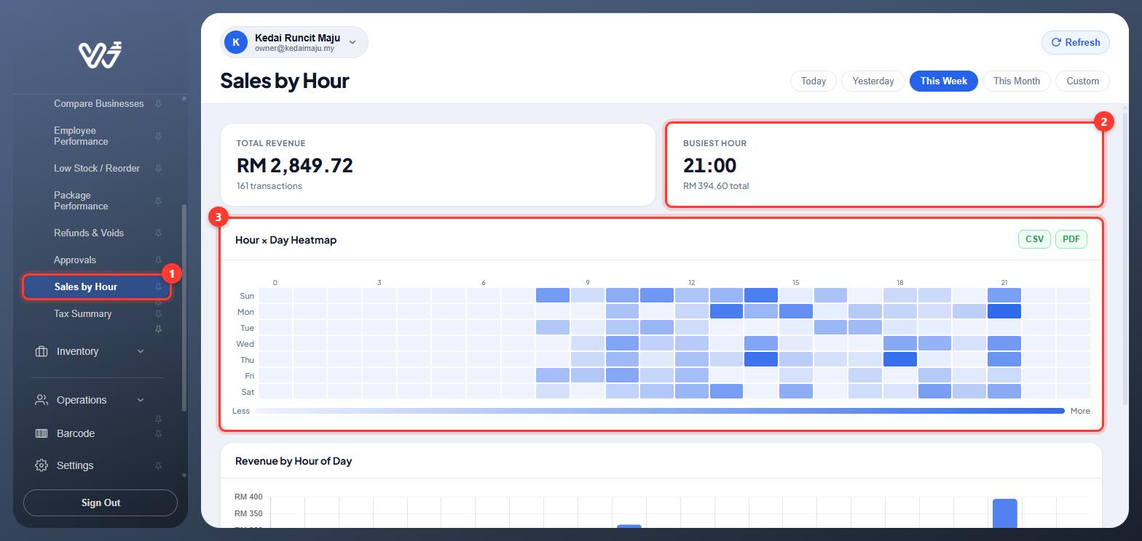Pin the Refunds & Voids report
The height and width of the screenshot is (541, 1142).
tap(158, 233)
